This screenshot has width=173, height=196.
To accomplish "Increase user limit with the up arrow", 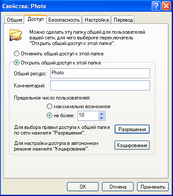I will 102,114.
